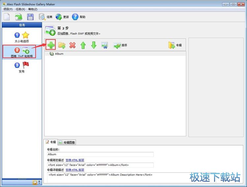Screen dimensions: 247x187
Task: Minimize the Aleo Flash Slideshow window
Action: [226, 4]
